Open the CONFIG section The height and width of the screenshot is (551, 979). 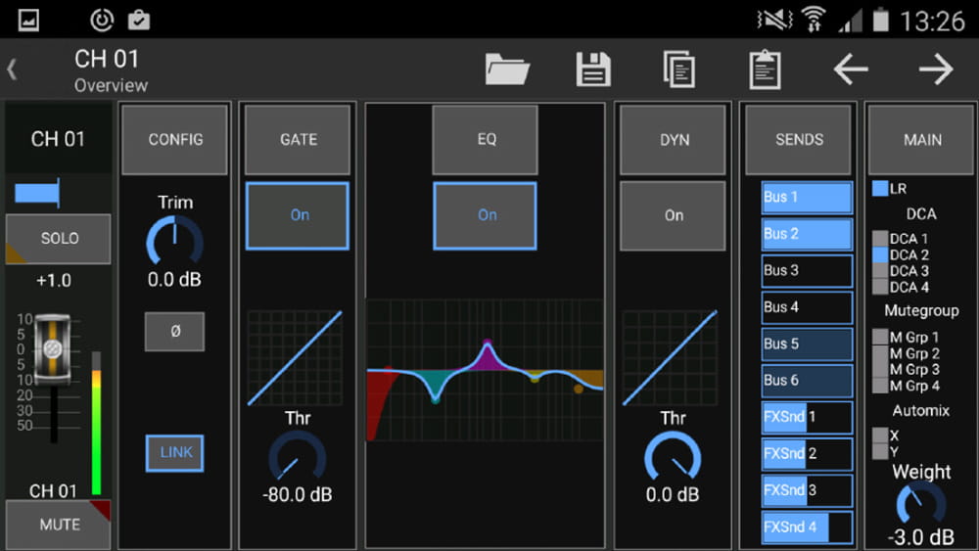[175, 140]
